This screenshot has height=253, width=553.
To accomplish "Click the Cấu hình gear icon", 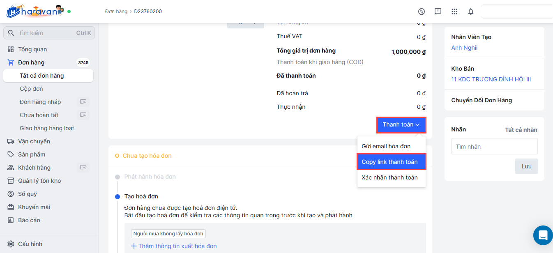I will tap(11, 244).
